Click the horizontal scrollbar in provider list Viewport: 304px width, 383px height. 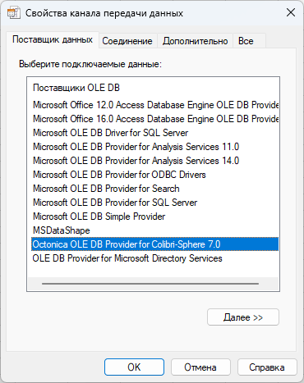[150, 284]
